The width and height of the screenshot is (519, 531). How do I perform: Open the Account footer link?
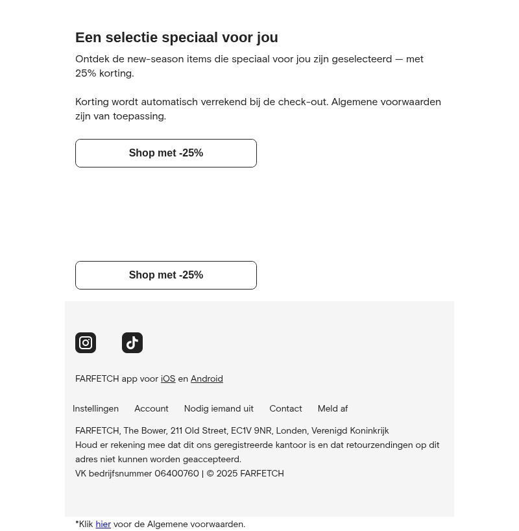[x=151, y=408]
